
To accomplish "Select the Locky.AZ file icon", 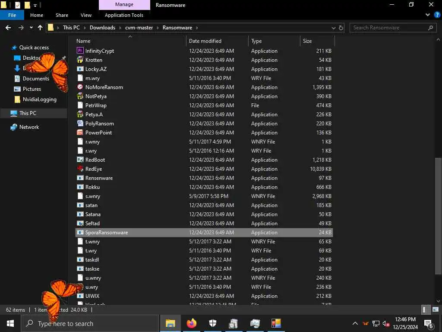I will tap(80, 69).
